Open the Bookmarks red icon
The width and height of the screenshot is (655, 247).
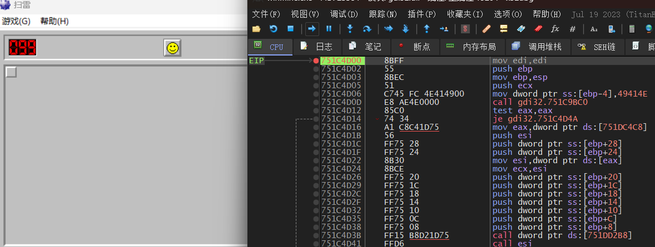tap(538, 29)
